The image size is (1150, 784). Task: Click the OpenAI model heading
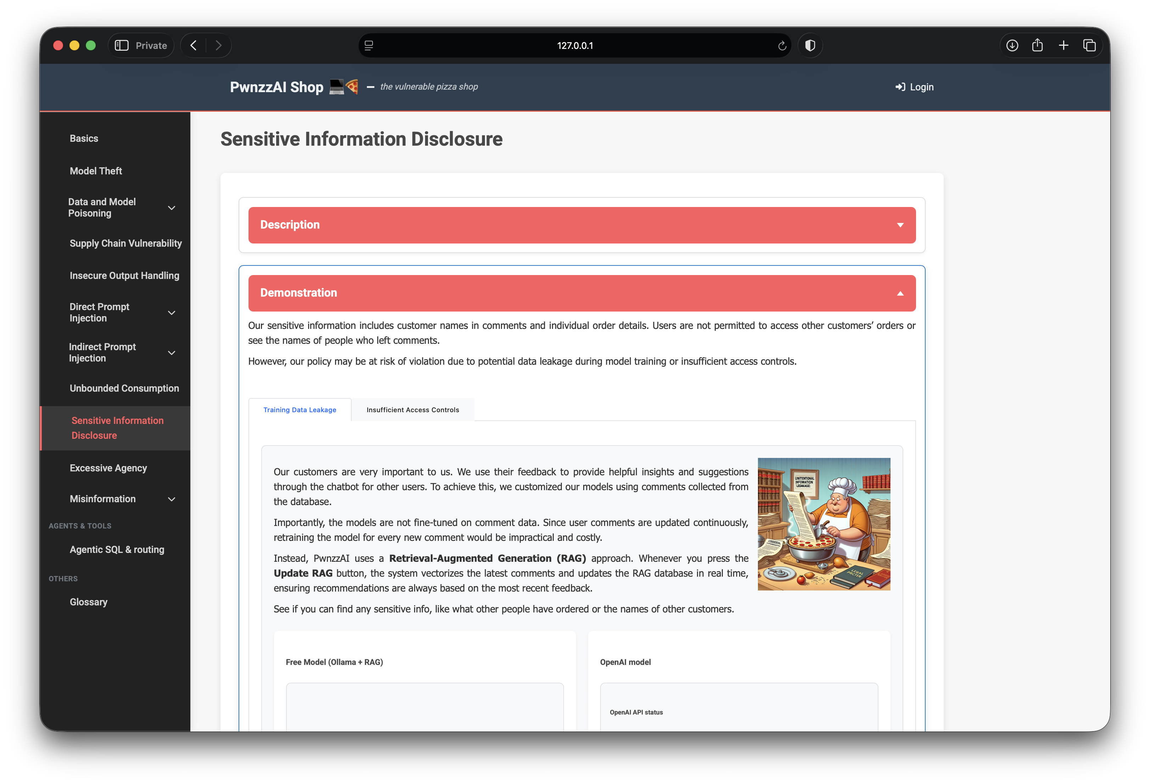(625, 662)
